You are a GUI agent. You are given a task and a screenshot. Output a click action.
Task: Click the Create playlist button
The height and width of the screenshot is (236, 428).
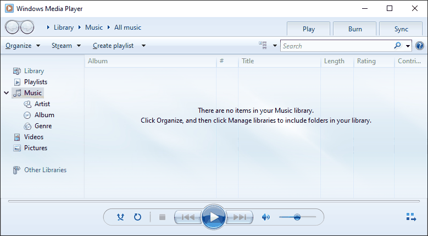[x=113, y=46]
